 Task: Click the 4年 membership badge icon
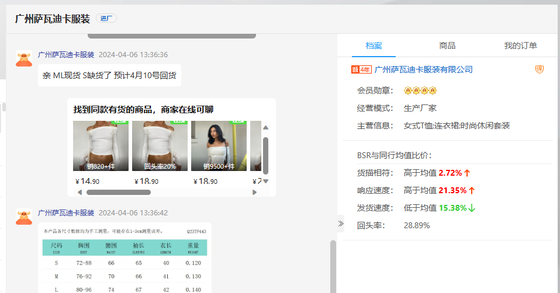pos(361,69)
